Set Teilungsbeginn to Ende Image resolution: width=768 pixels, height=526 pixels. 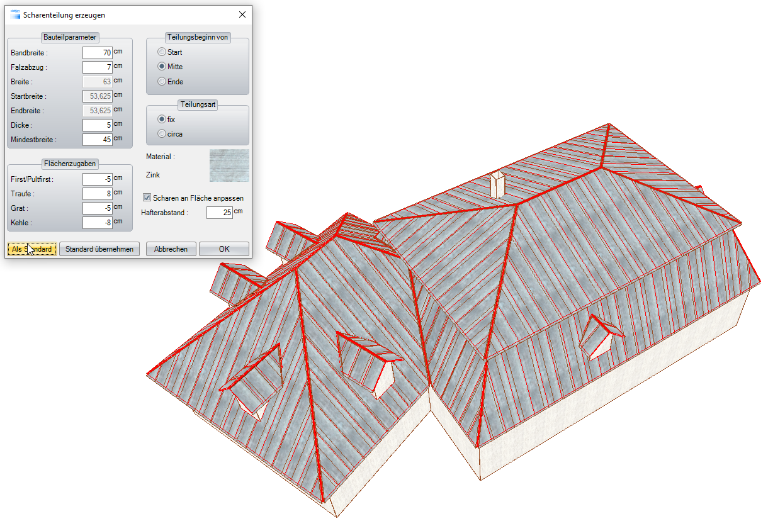(x=162, y=81)
